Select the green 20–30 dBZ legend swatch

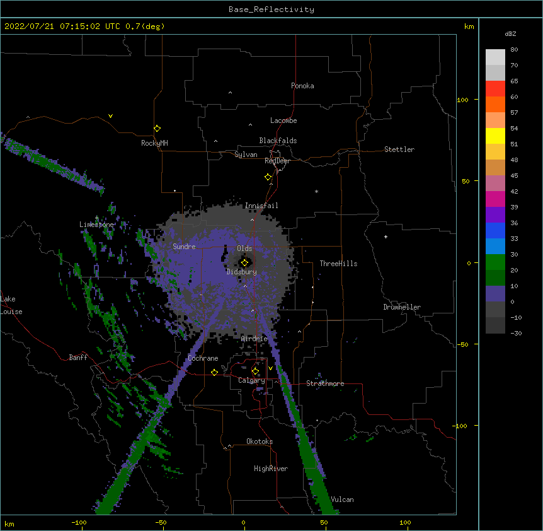pos(495,262)
